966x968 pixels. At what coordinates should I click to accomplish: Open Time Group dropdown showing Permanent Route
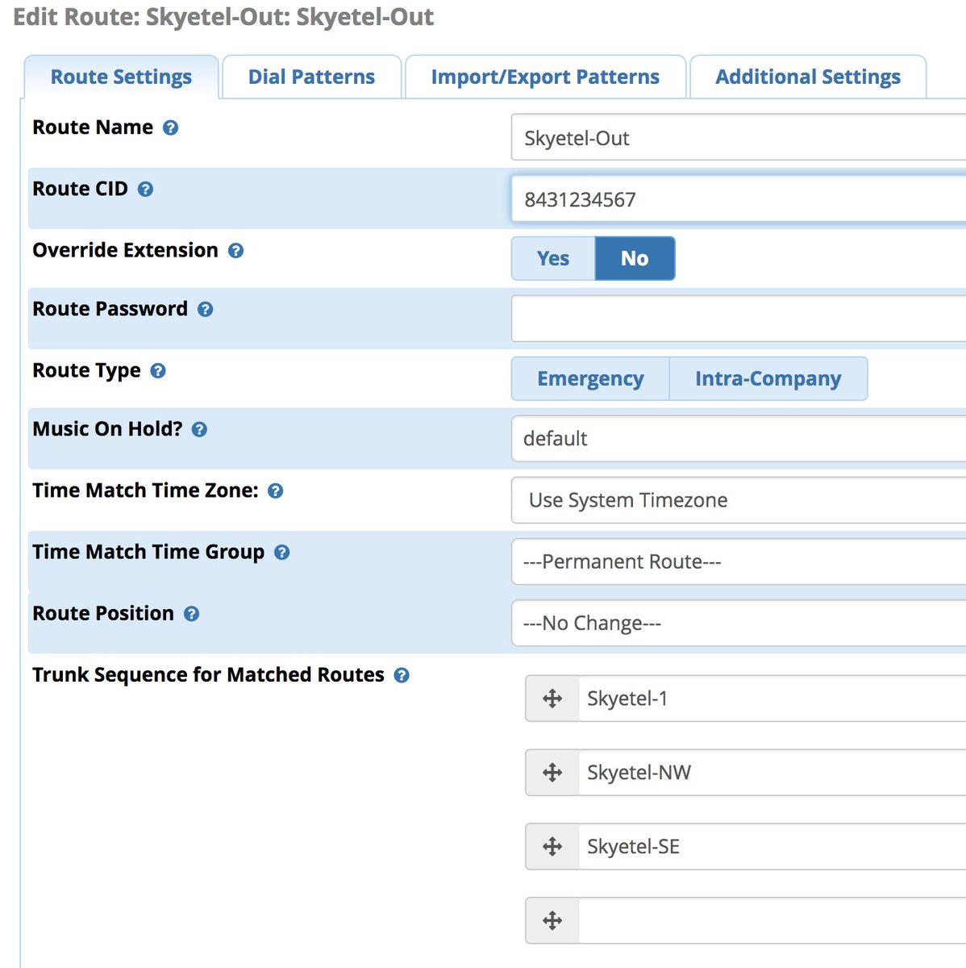tap(739, 561)
